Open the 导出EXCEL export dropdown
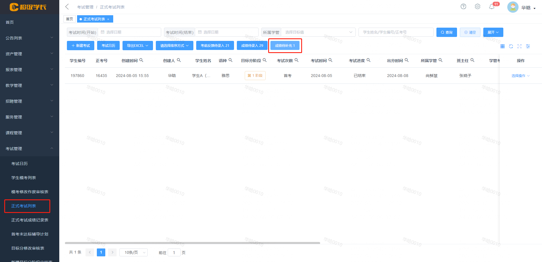542x262 pixels. 137,45
